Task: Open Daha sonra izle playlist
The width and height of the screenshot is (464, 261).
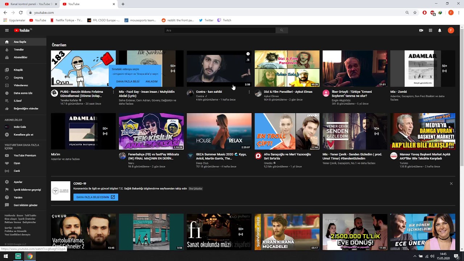Action: click(x=23, y=93)
